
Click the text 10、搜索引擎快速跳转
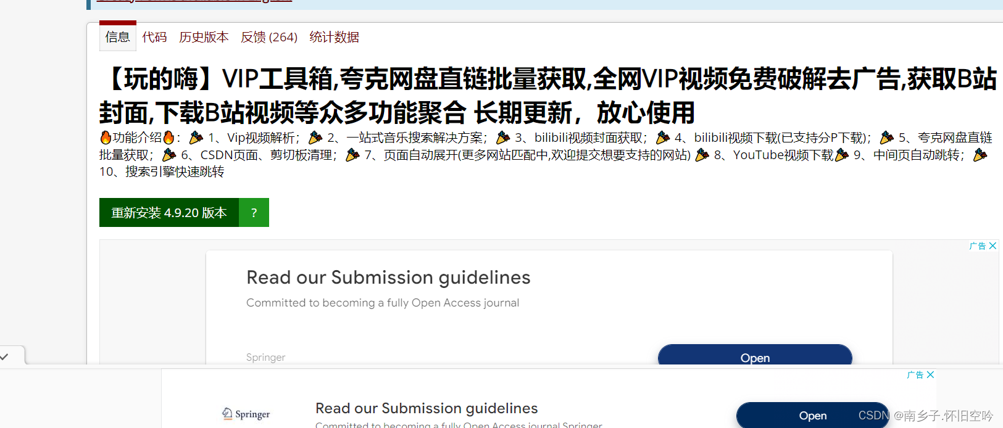162,171
